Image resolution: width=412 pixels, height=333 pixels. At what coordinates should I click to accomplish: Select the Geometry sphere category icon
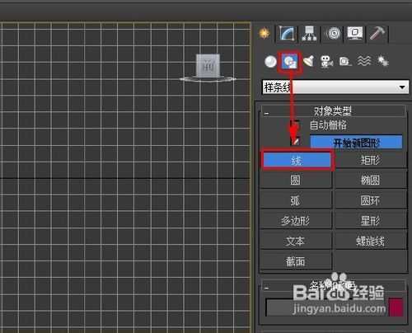click(270, 61)
